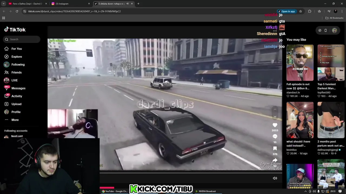This screenshot has width=346, height=194.
Task: Show hidden tray icons chevron
Action: click(306, 191)
